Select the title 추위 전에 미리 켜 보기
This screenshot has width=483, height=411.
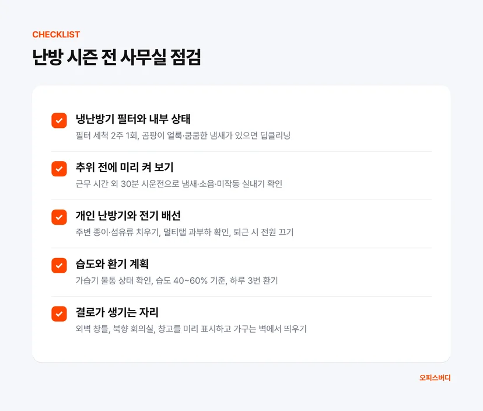tap(125, 168)
